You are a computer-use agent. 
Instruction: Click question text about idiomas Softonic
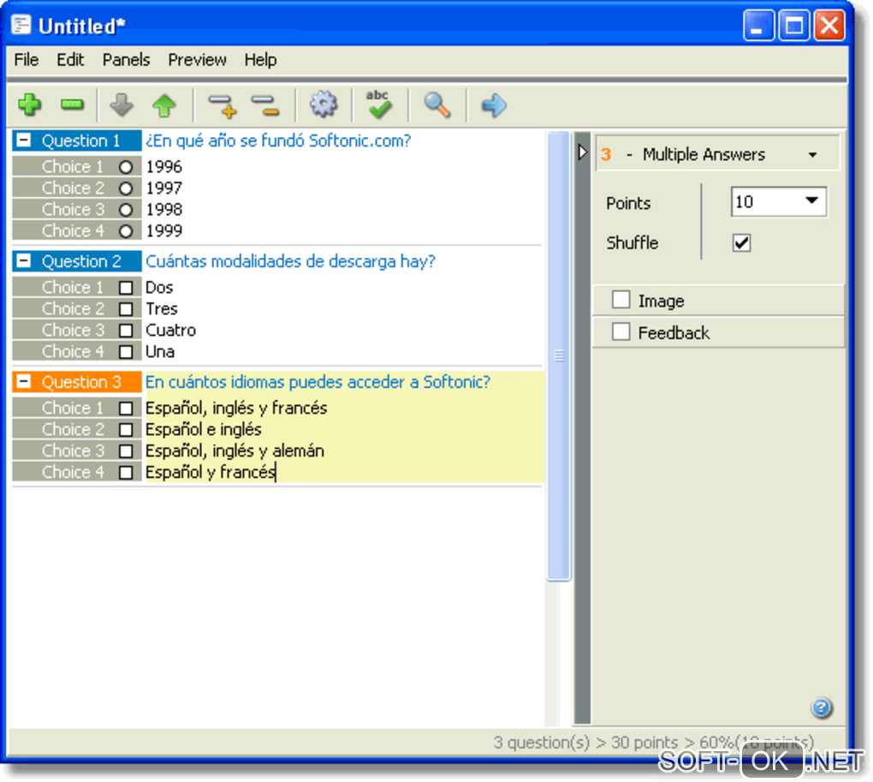coord(318,381)
